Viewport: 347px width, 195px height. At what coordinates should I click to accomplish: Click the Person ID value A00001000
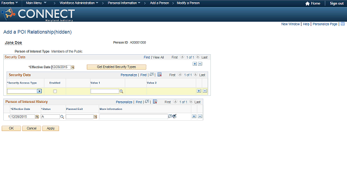[138, 42]
